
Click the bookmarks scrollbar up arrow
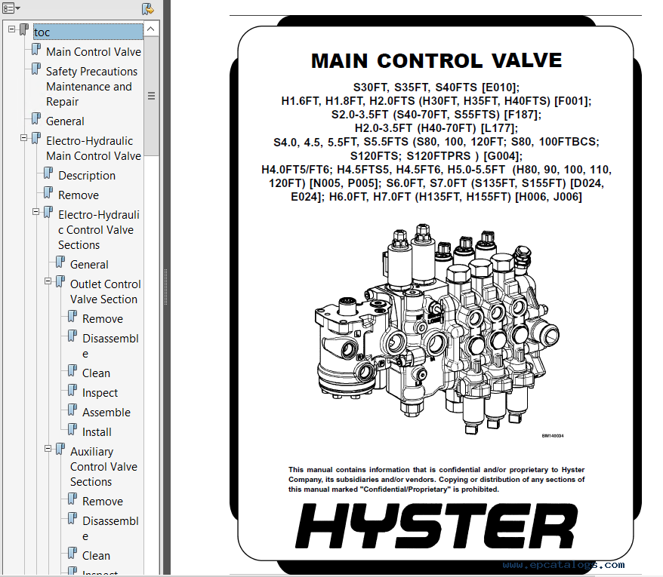click(x=151, y=29)
